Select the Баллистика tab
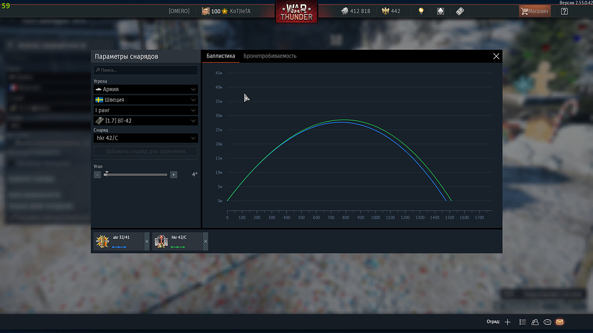The width and height of the screenshot is (593, 333). [221, 56]
